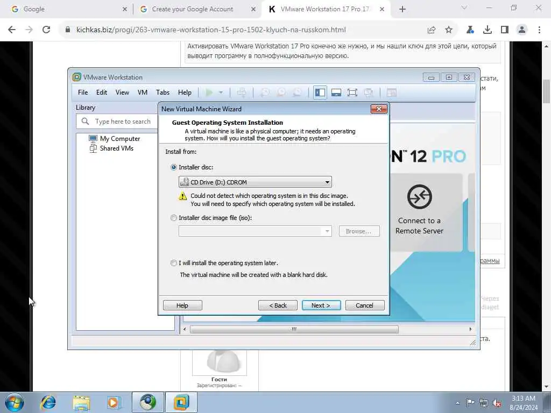Click the Revert Snapshot toolbar icon
The image size is (551, 413).
(x=281, y=92)
